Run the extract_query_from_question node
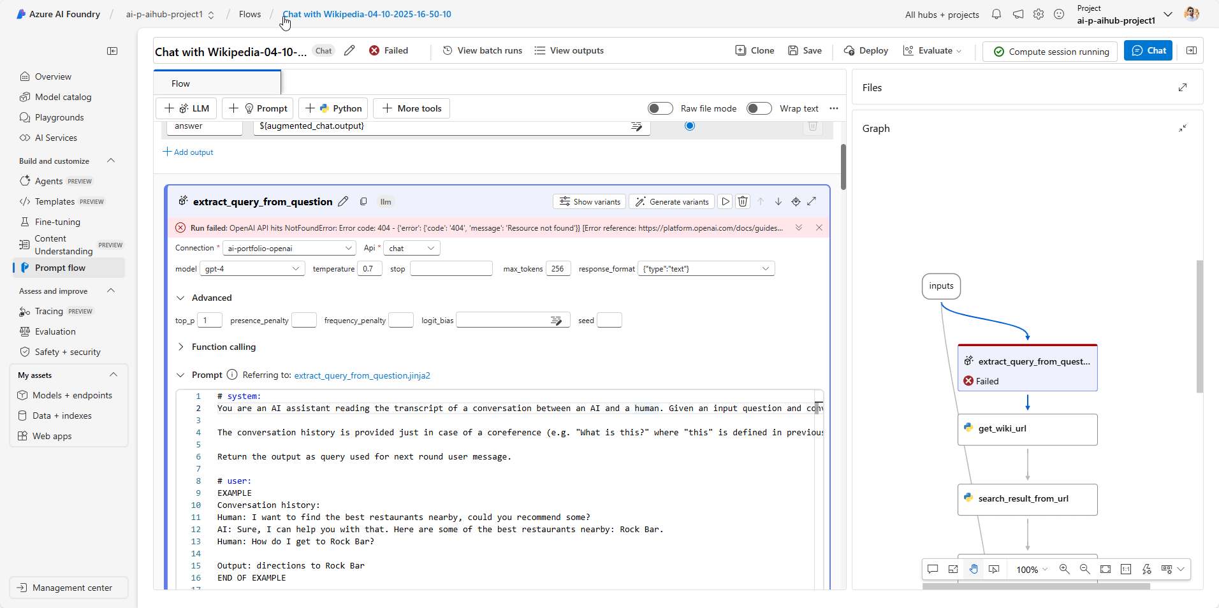The image size is (1219, 608). pyautogui.click(x=725, y=201)
